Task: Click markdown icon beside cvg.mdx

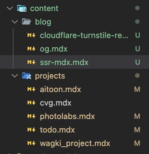Action: pos(32,103)
